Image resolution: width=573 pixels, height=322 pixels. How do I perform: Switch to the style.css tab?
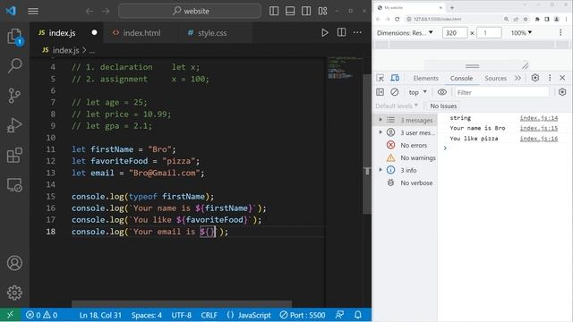pyautogui.click(x=212, y=33)
